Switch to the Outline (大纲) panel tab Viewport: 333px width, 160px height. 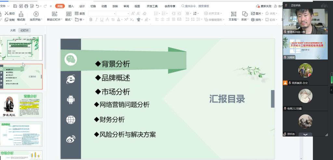tap(13, 30)
